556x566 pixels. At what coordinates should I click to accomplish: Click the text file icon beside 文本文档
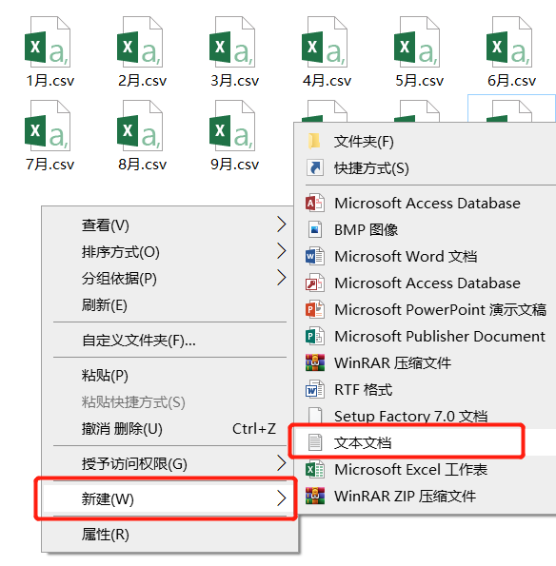tap(315, 442)
